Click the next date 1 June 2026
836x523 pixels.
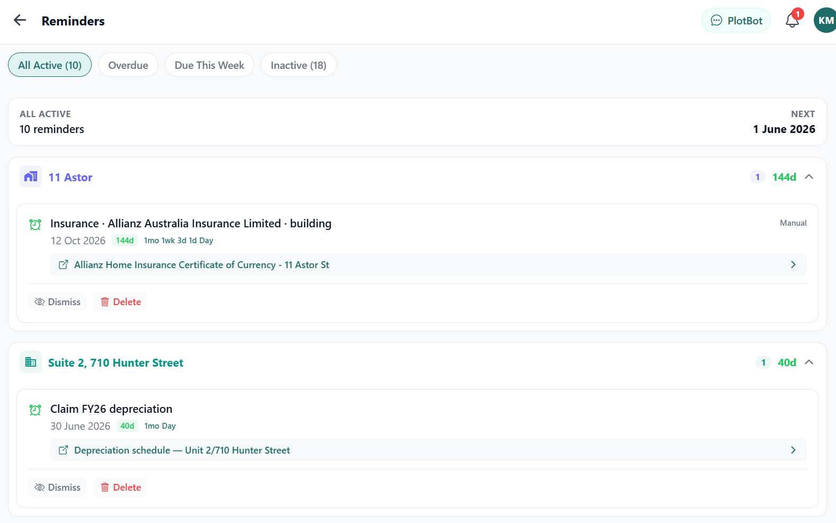784,129
